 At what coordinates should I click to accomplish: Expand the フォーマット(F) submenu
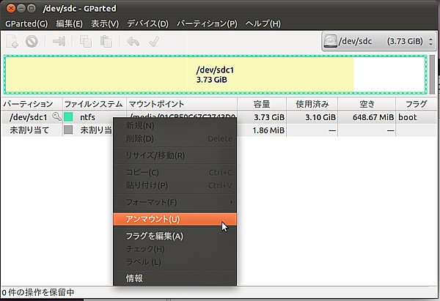[175, 202]
